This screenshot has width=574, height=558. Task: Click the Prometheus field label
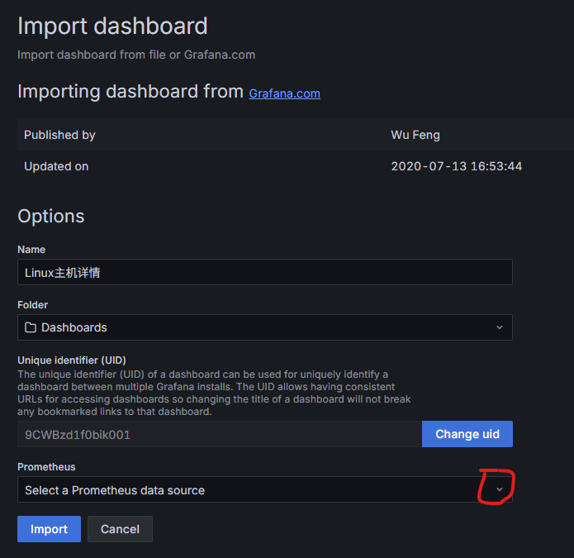46,467
